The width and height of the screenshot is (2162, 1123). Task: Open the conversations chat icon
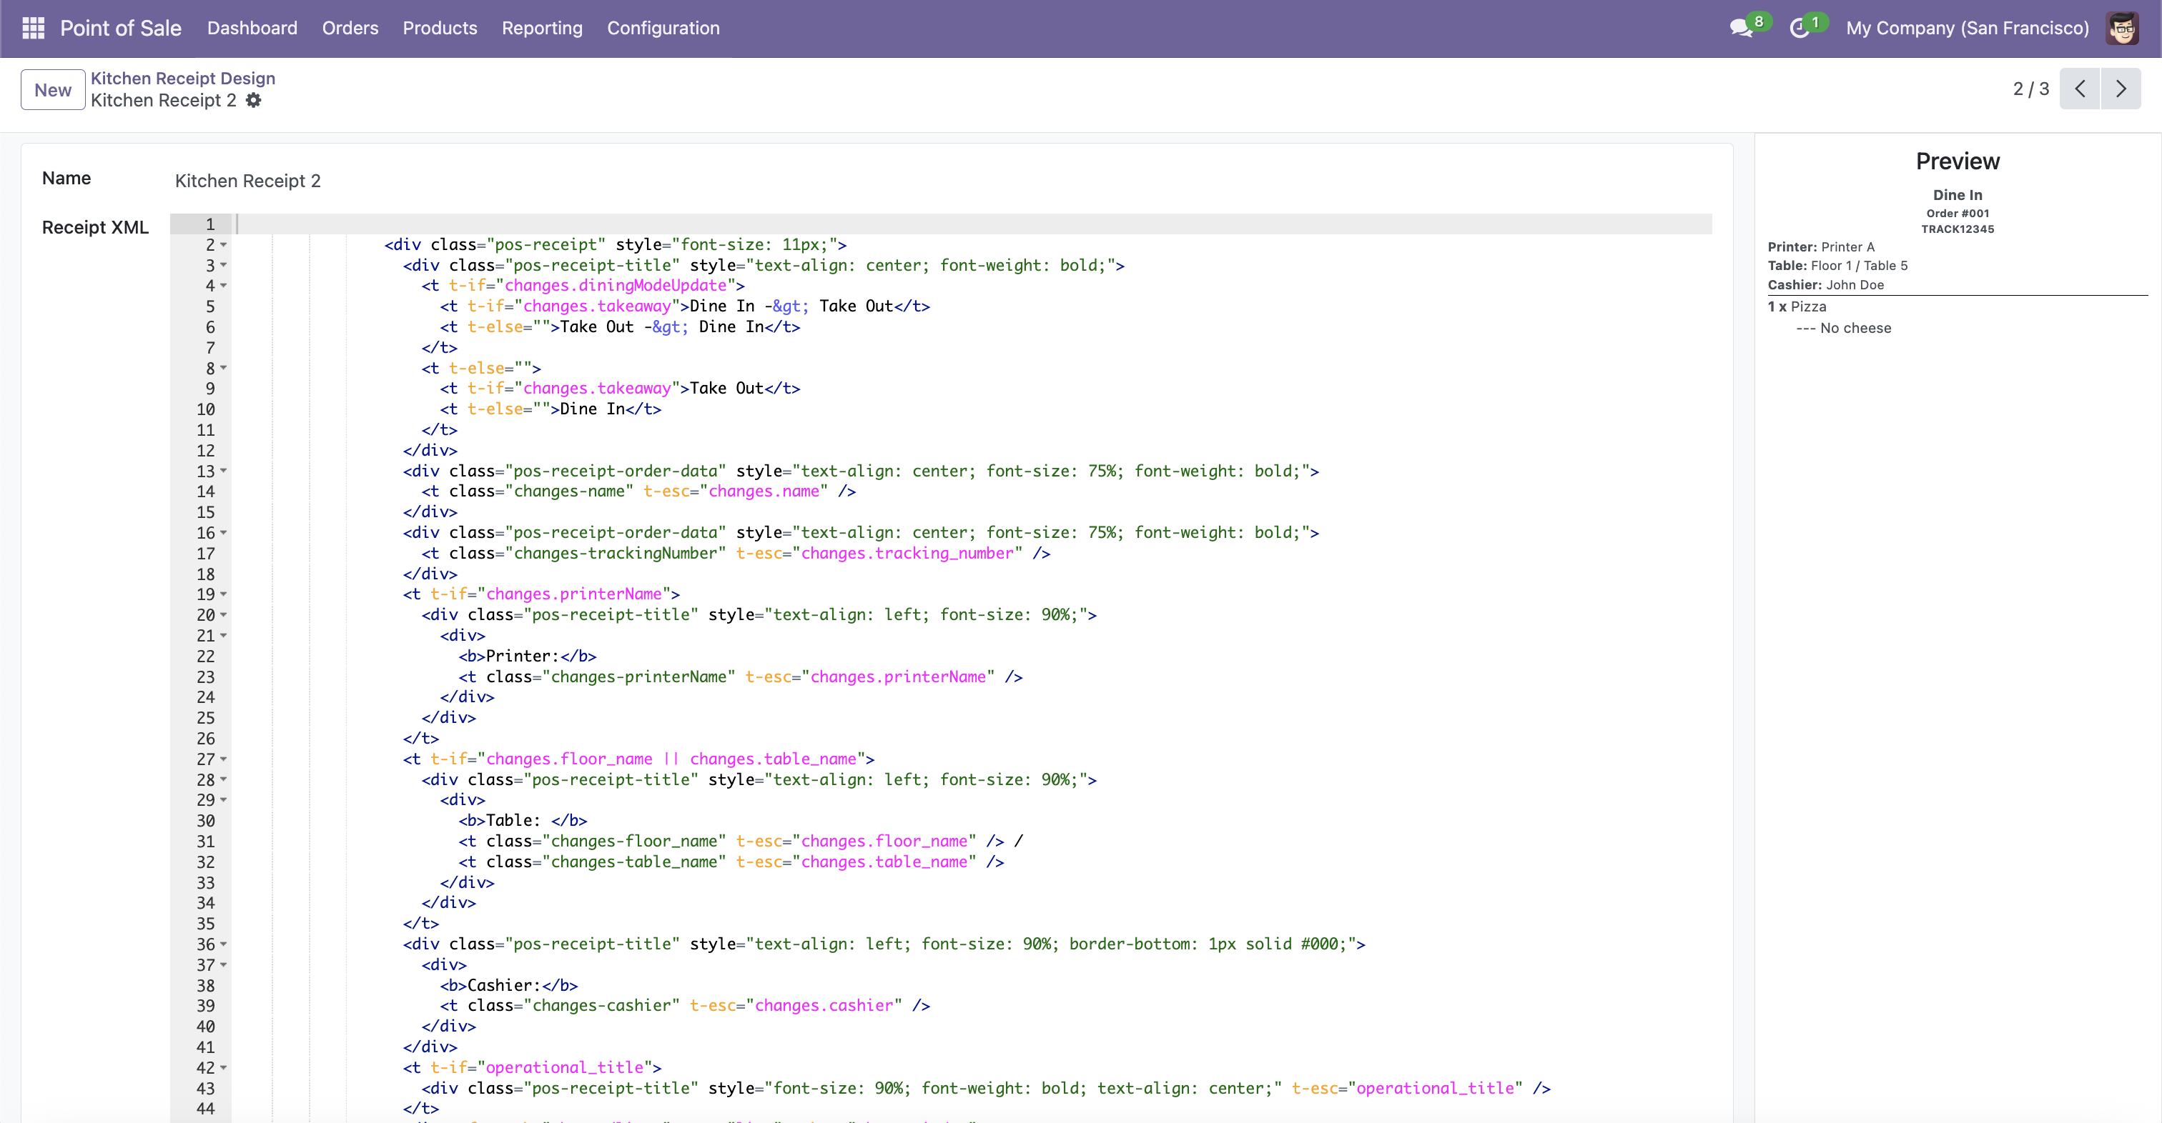click(x=1741, y=29)
